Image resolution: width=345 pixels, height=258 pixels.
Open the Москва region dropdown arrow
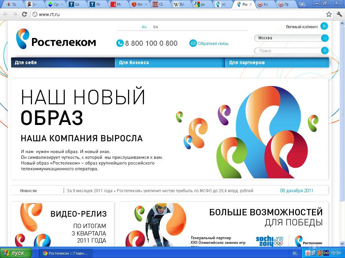click(x=325, y=38)
